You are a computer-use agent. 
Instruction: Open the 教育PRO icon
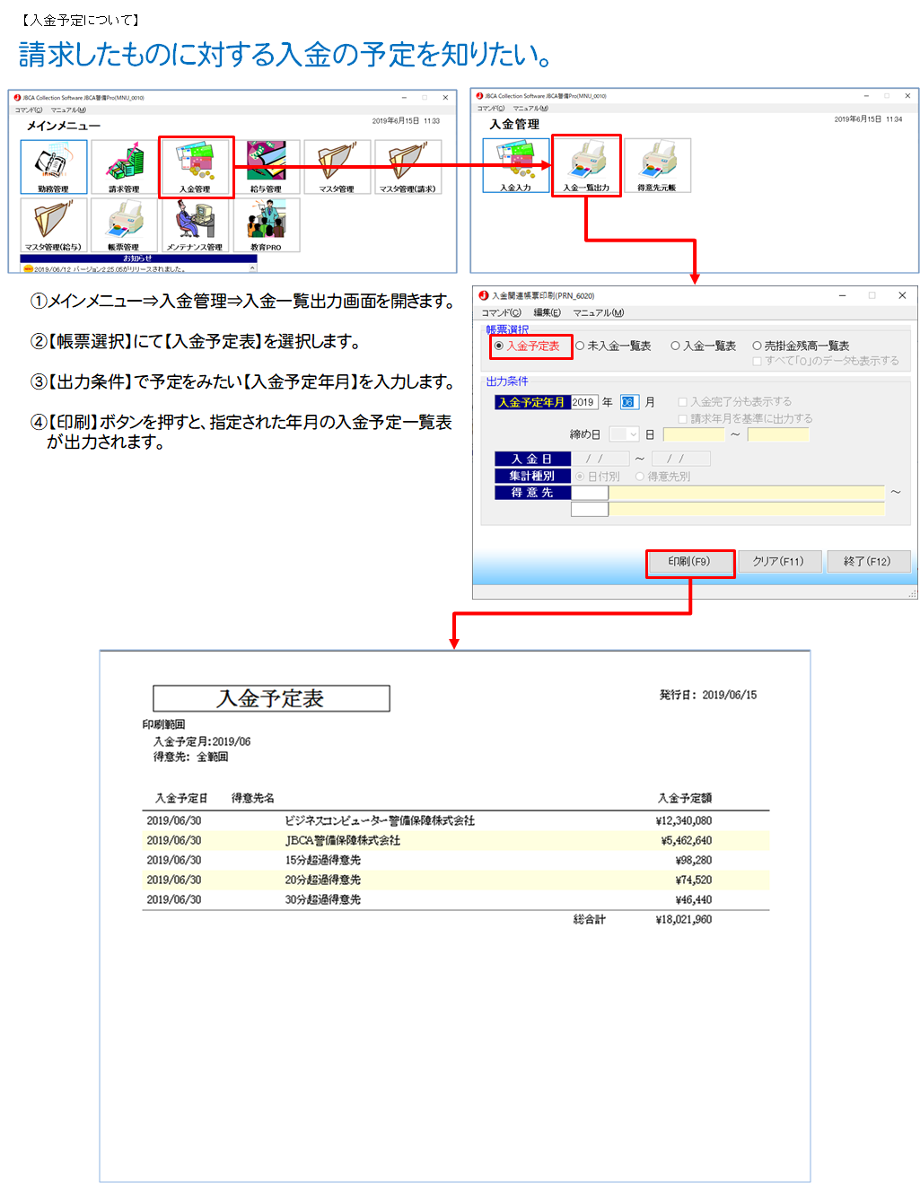(267, 223)
